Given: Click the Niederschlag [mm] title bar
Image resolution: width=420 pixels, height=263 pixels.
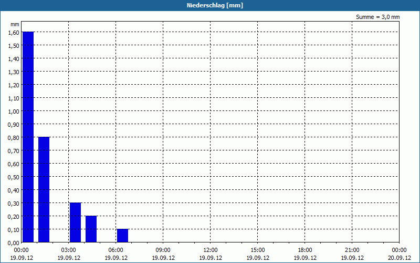Looking at the screenshot, I should click(210, 5).
